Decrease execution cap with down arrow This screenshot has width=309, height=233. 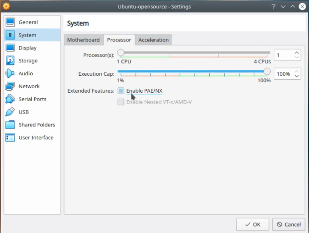(x=297, y=76)
